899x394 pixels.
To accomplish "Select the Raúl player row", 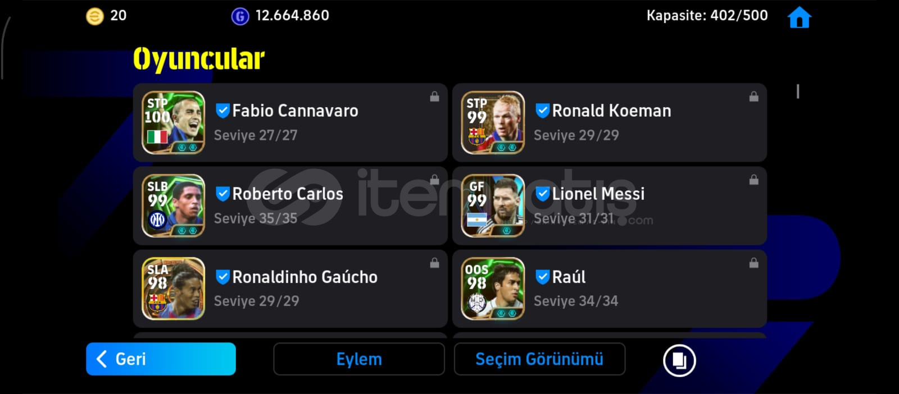I will 610,288.
